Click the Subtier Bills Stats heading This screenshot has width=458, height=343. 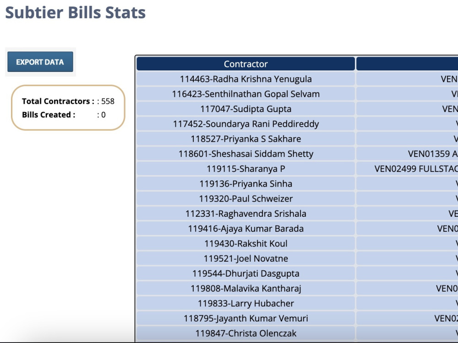(76, 12)
